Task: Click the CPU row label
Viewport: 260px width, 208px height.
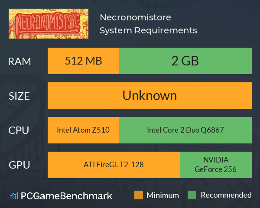Action: (19, 130)
